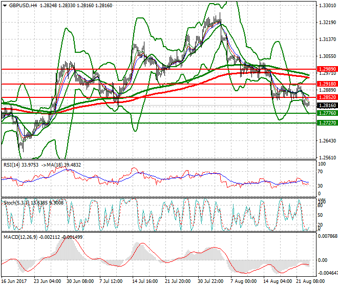
Task: Click the 1.25610 price scale value
Action: point(327,158)
